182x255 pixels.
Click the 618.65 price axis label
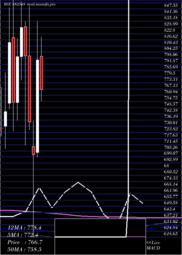pyautogui.click(x=171, y=234)
